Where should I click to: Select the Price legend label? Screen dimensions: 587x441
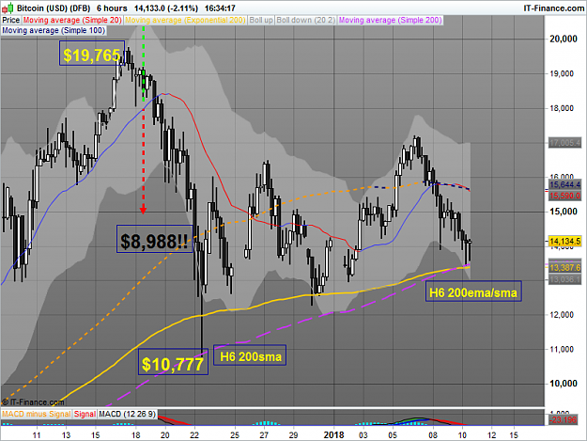pyautogui.click(x=11, y=21)
